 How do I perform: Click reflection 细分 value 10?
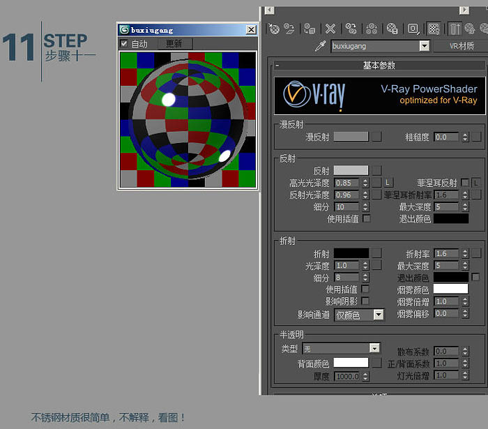346,206
